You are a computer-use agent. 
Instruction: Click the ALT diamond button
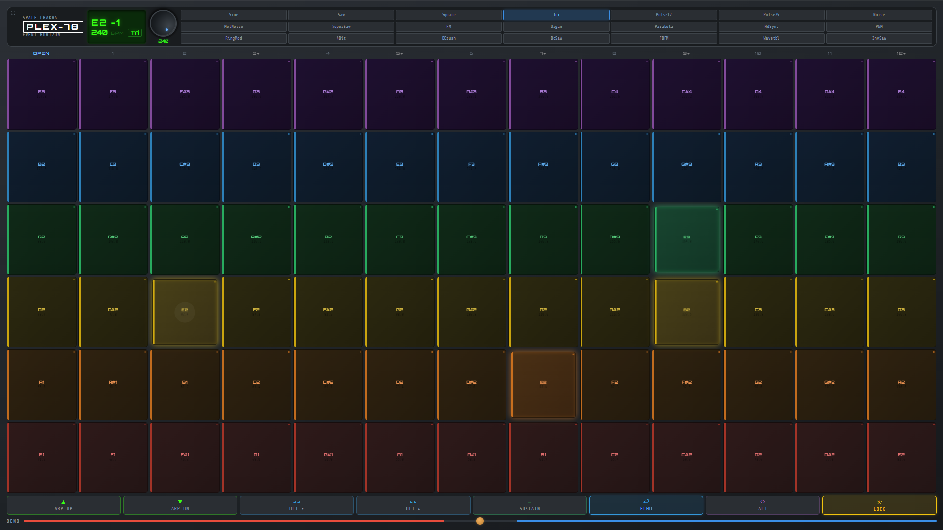pos(762,505)
